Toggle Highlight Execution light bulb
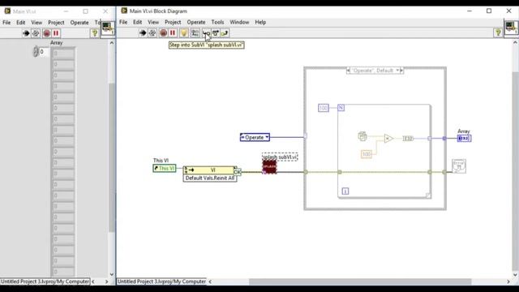 [184, 32]
